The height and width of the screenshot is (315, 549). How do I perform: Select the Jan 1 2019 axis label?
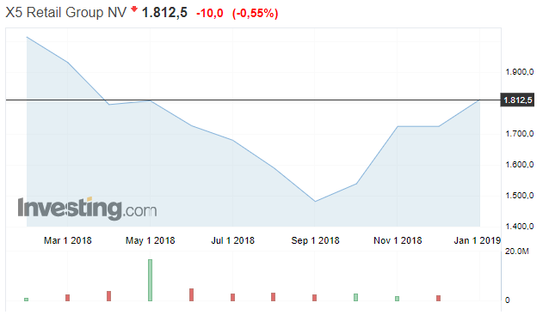[478, 240]
